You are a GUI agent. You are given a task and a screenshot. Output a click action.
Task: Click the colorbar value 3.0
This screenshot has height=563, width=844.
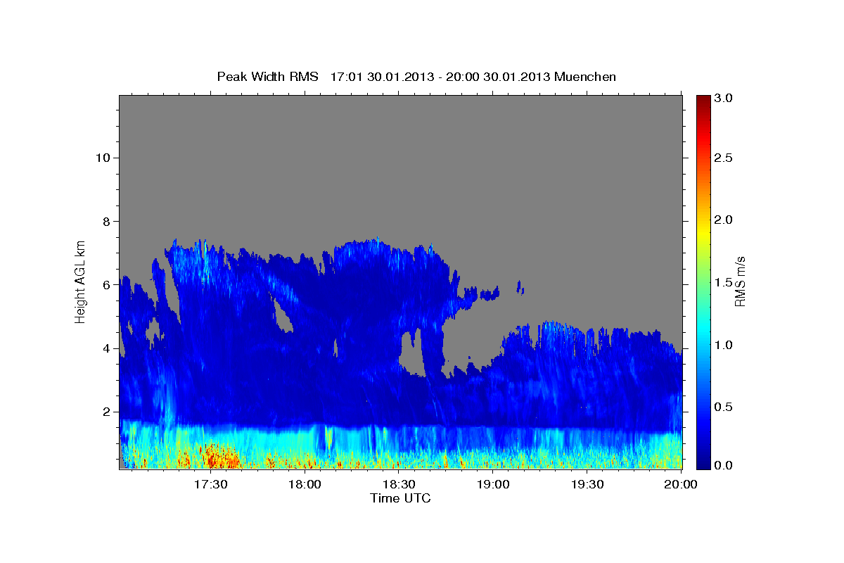pyautogui.click(x=722, y=99)
